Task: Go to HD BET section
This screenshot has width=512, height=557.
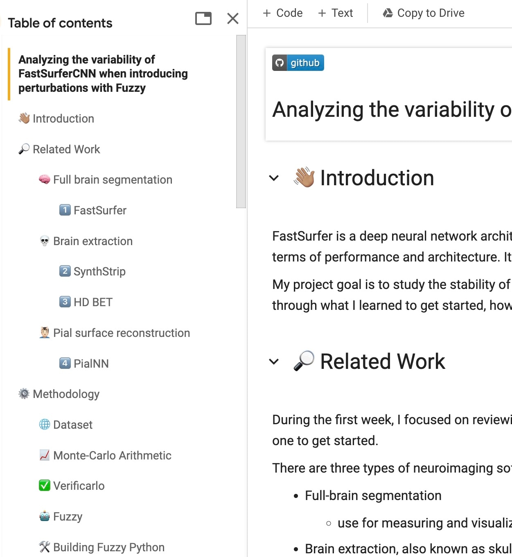Action: (x=93, y=302)
